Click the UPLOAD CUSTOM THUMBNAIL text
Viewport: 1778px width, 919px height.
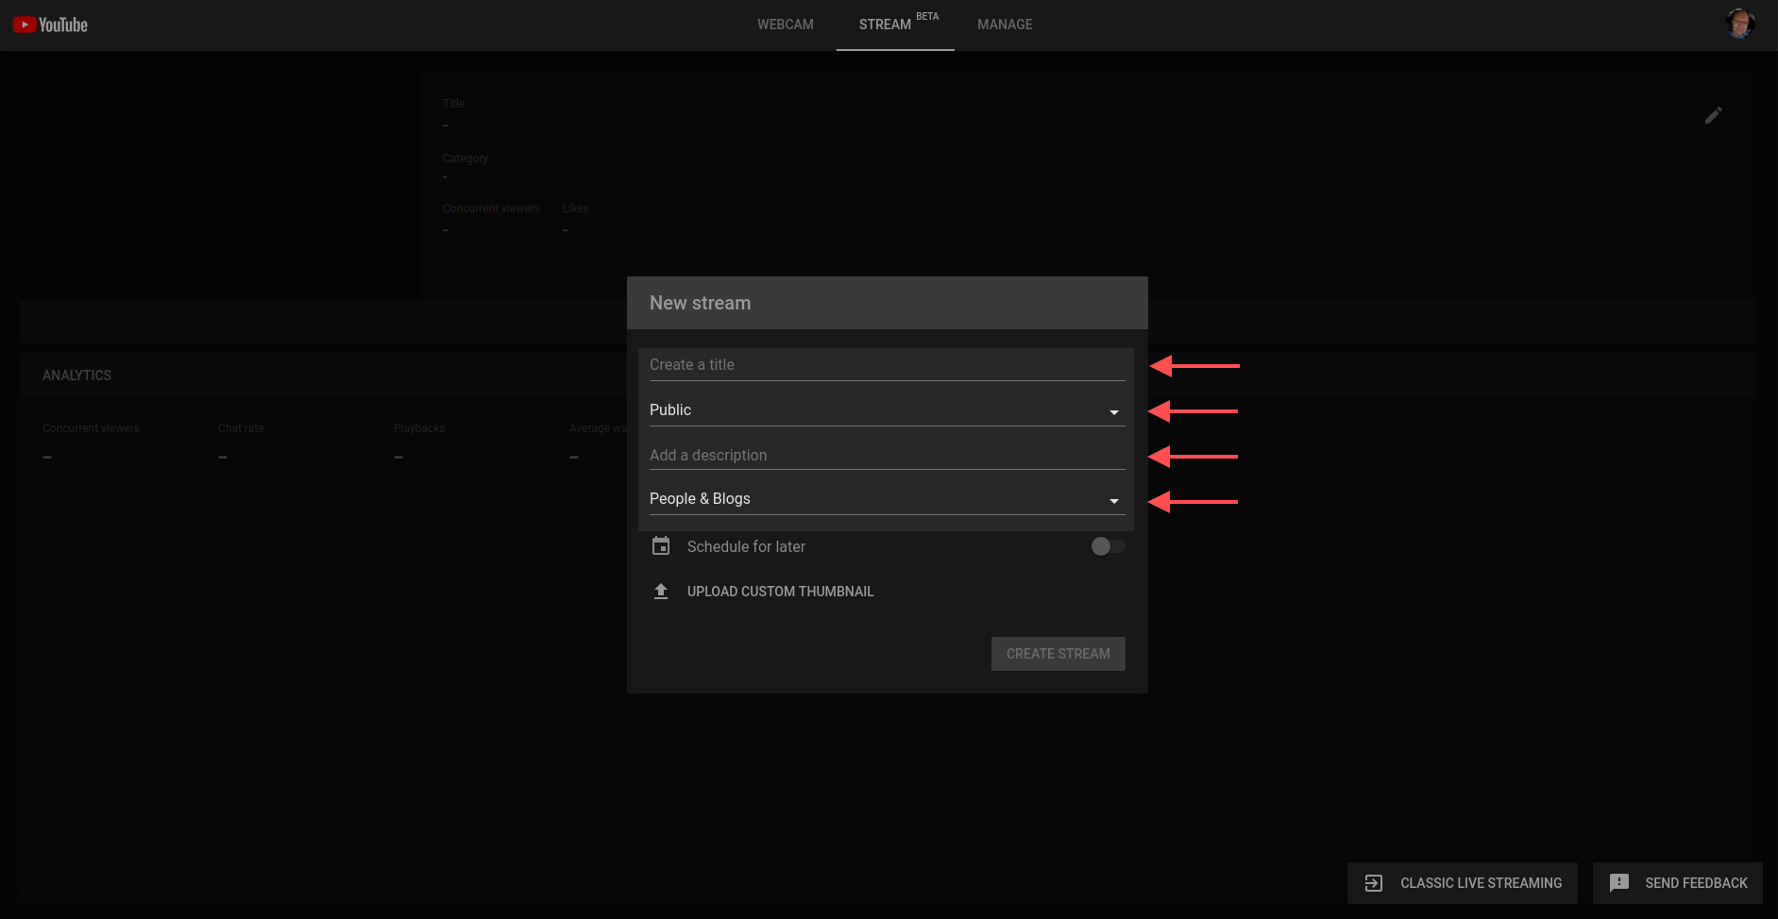[x=780, y=592]
